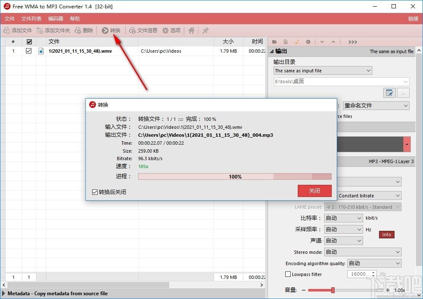Click the red Info button
This screenshot has height=299, width=423.
[x=387, y=235]
